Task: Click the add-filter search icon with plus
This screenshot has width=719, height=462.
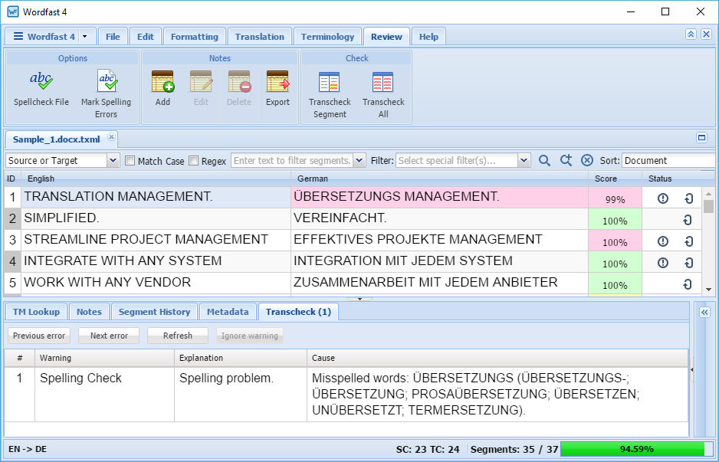Action: pos(566,160)
